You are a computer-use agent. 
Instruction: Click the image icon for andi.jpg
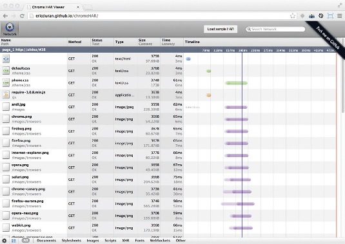(x=6, y=107)
